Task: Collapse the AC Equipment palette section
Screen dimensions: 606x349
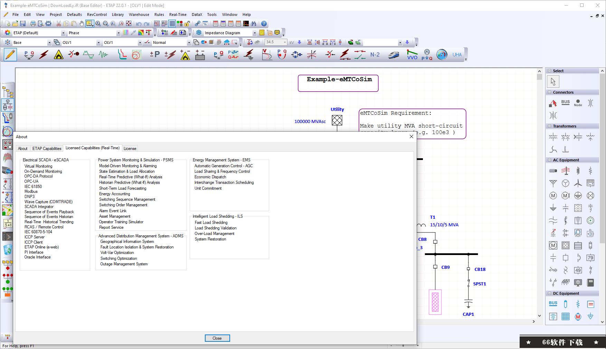Action: click(x=550, y=160)
